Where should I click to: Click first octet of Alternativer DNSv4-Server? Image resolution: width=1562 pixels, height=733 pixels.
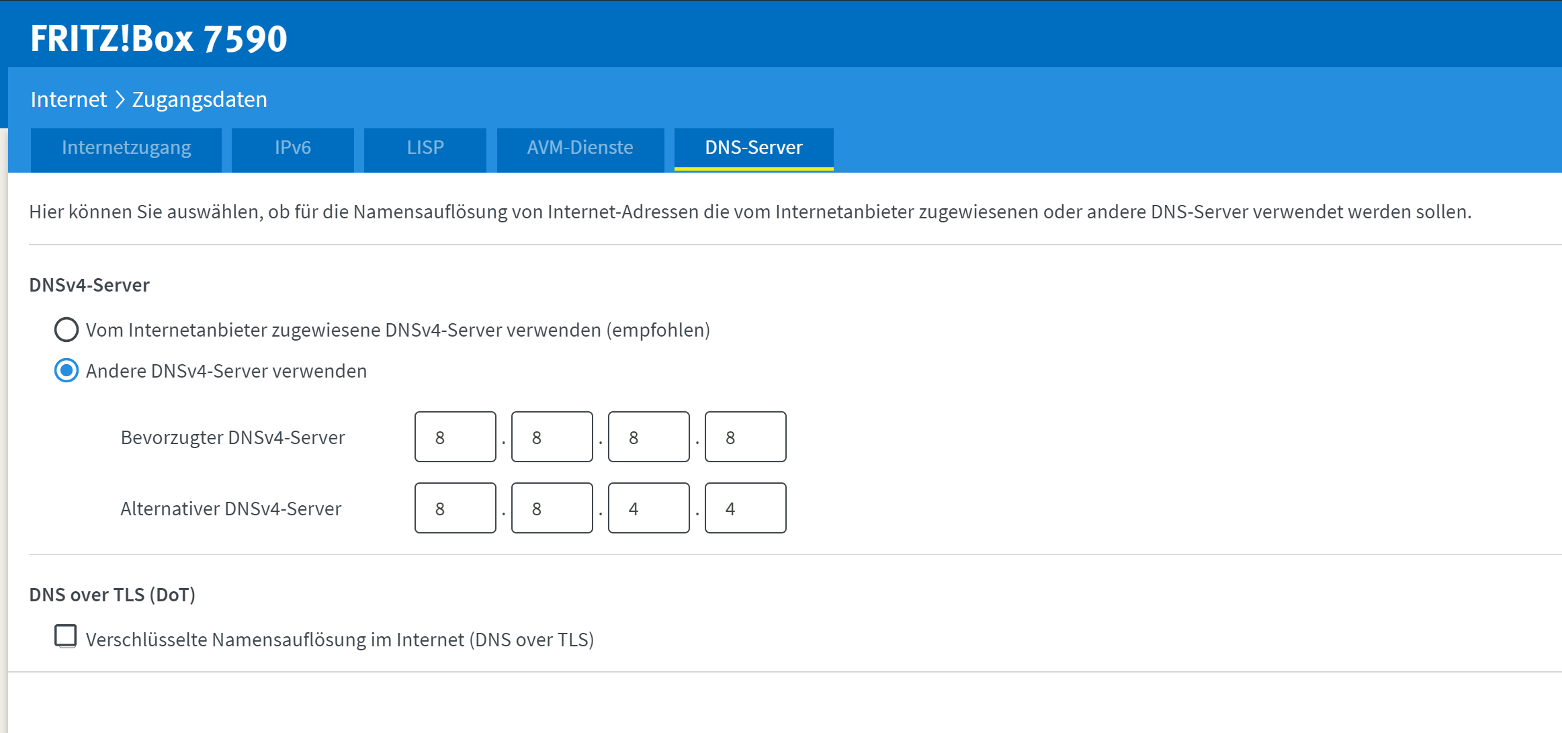pyautogui.click(x=455, y=508)
